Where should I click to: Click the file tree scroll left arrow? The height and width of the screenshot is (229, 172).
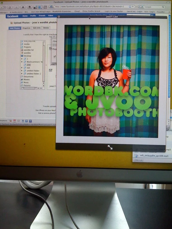pyautogui.click(x=38, y=88)
